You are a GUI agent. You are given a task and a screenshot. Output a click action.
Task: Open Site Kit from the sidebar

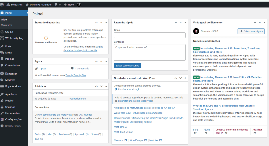coord(9,32)
